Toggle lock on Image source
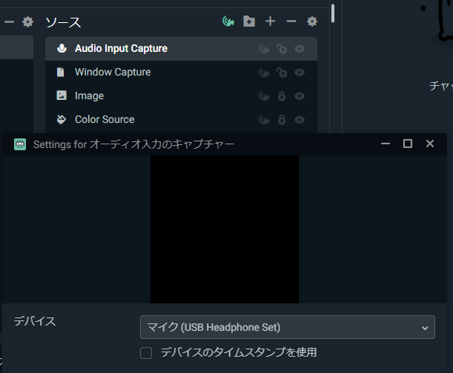This screenshot has width=453, height=373. pyautogui.click(x=282, y=96)
